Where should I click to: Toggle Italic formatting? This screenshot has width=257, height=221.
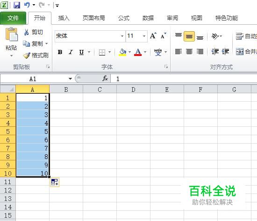71,52
